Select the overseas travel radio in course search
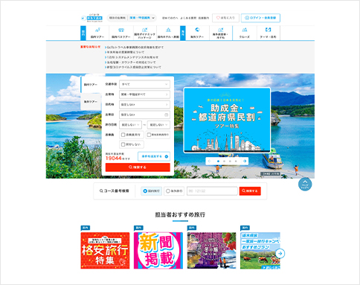 (168, 191)
